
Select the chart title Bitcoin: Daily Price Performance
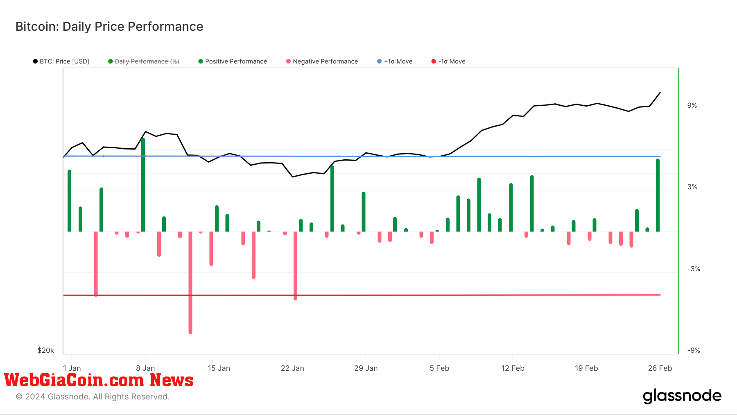coord(109,27)
